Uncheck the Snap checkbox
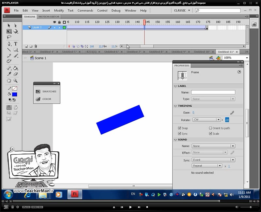This screenshot has height=212, width=261. click(x=179, y=128)
